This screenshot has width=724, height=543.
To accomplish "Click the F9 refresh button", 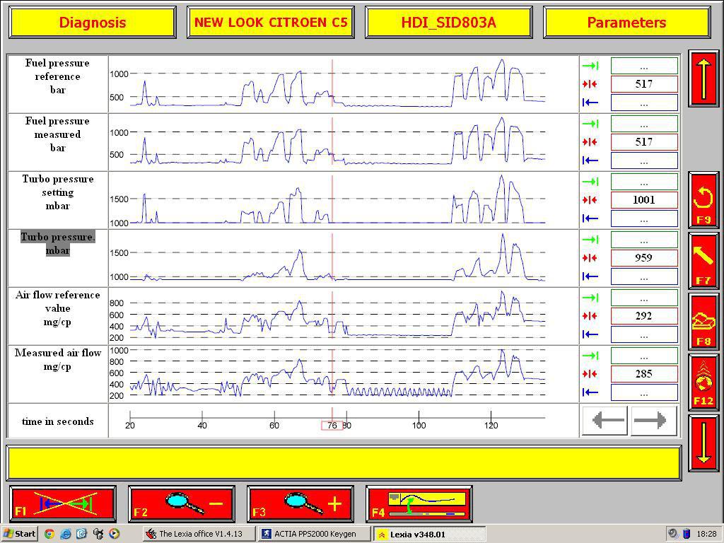I will 703,200.
